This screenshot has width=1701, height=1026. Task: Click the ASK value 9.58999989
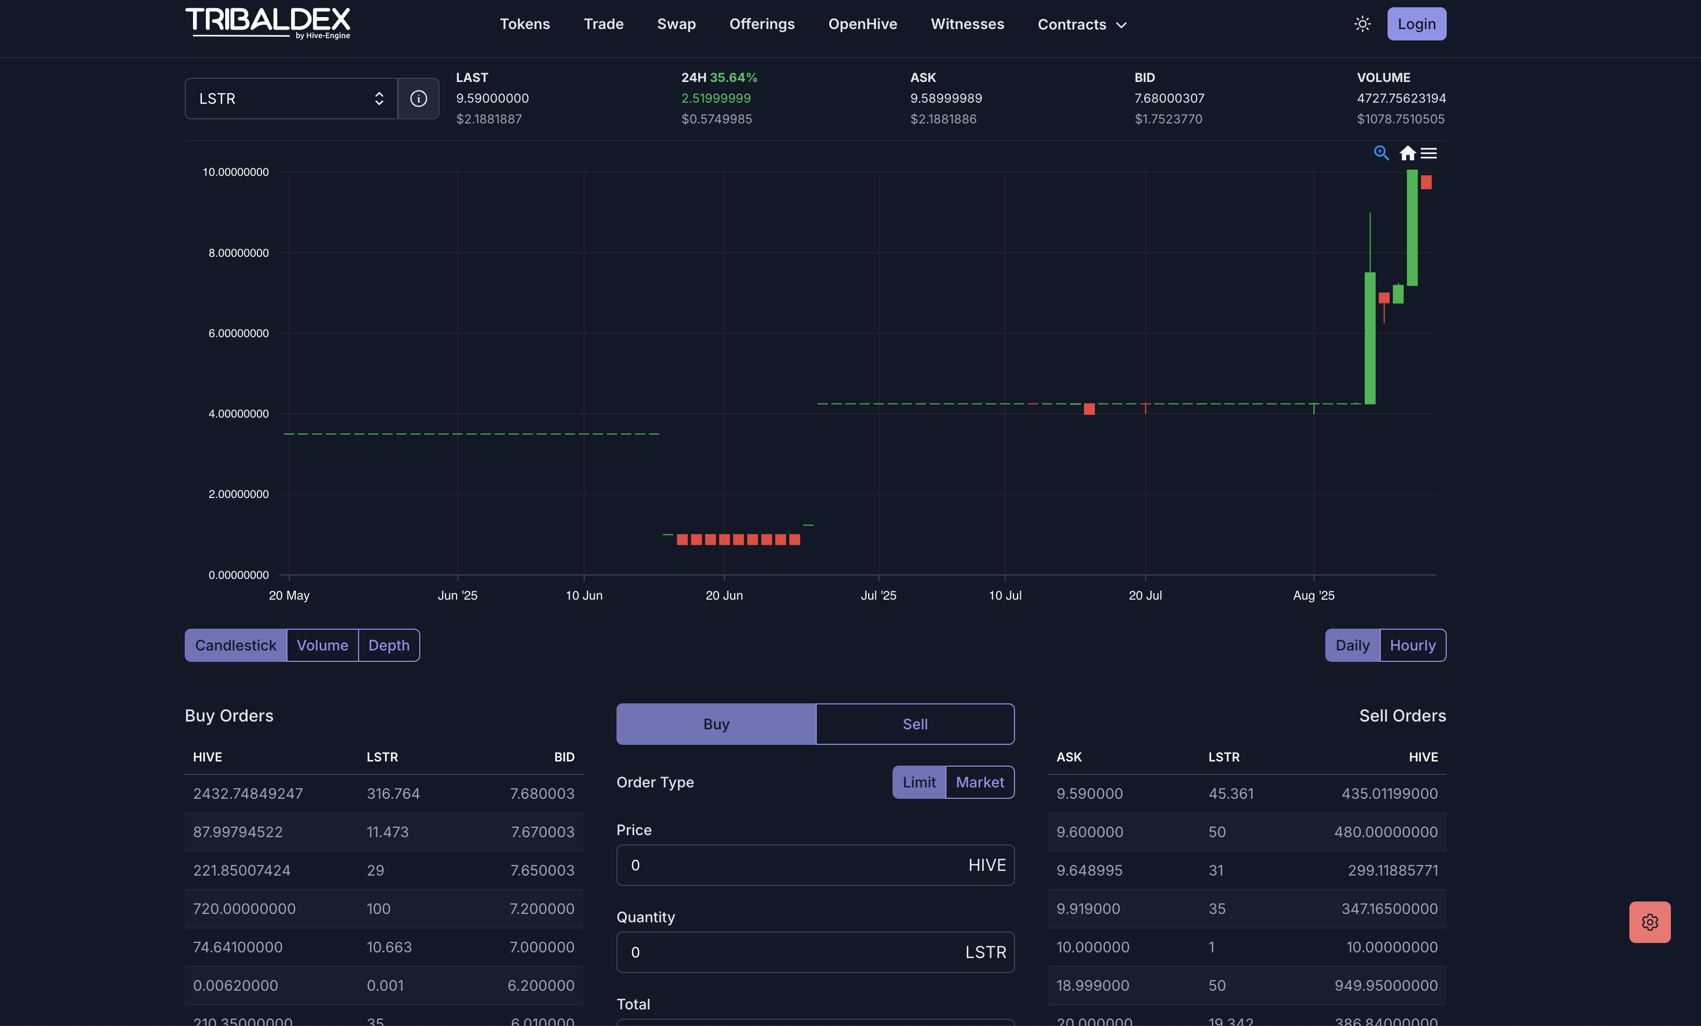tap(946, 98)
